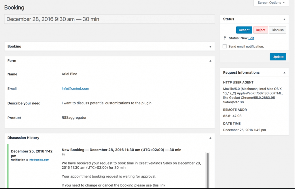Click the Discuss button
Screen dimensions: 295x189
pos(277,30)
